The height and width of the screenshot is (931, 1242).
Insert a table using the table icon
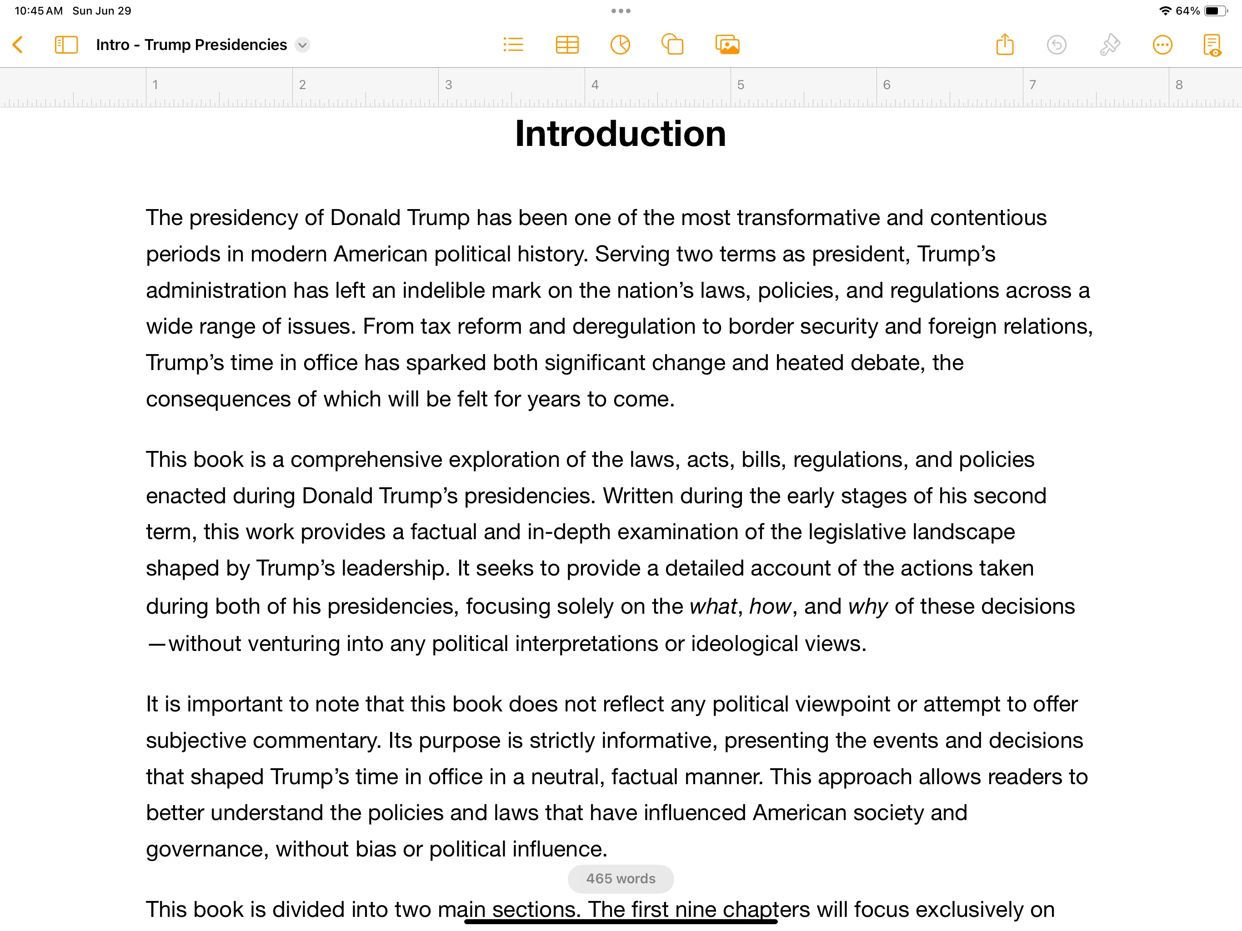(567, 45)
